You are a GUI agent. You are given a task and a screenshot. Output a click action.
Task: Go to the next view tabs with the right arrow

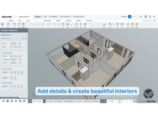(101, 101)
